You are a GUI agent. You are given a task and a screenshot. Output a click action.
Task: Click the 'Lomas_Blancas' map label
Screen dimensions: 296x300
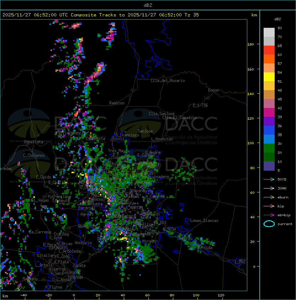(x=204, y=221)
